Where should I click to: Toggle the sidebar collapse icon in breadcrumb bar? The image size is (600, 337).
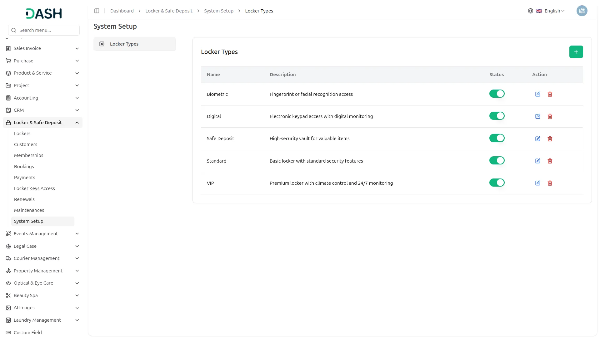click(97, 11)
